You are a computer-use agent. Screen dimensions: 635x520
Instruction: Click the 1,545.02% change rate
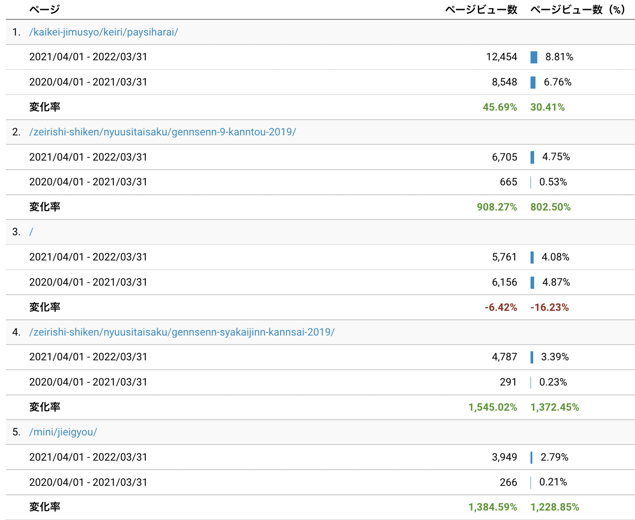click(x=493, y=408)
